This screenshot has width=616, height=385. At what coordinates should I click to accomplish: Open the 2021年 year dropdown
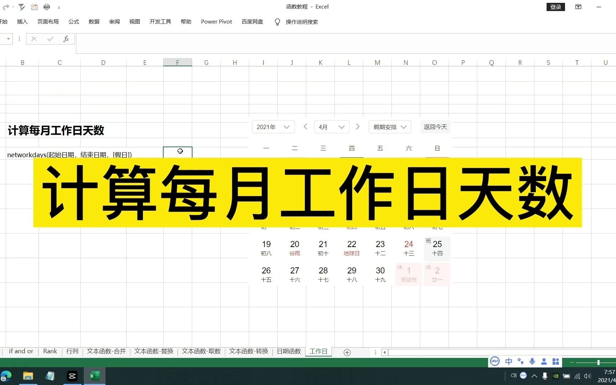click(273, 127)
